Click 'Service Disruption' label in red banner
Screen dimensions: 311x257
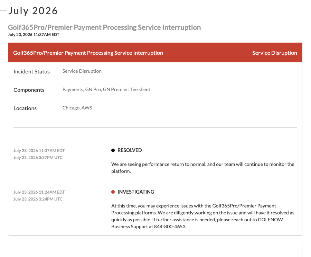274,53
